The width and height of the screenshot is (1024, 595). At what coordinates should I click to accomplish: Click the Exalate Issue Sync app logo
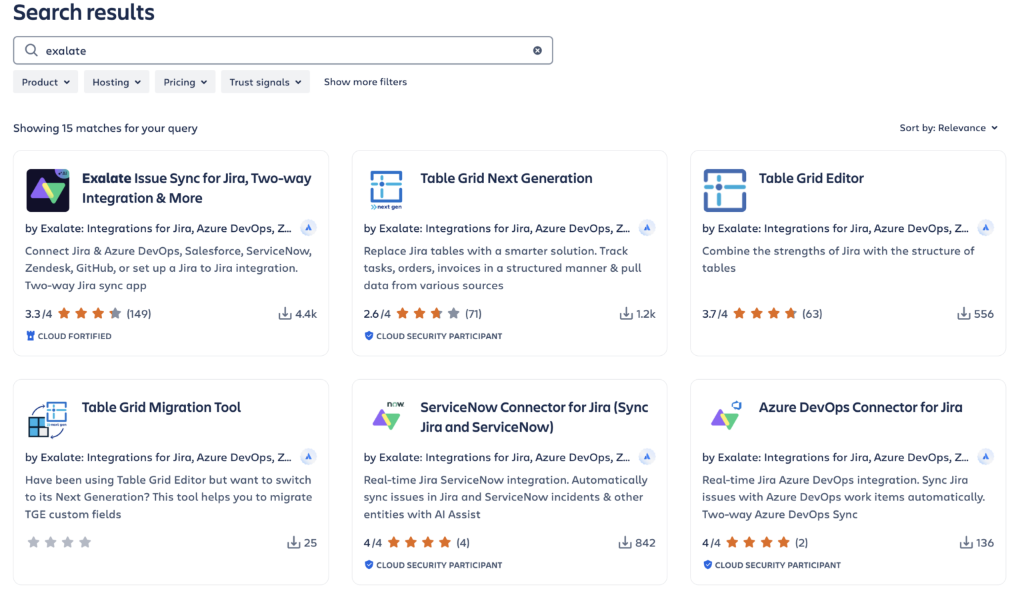[x=47, y=191]
